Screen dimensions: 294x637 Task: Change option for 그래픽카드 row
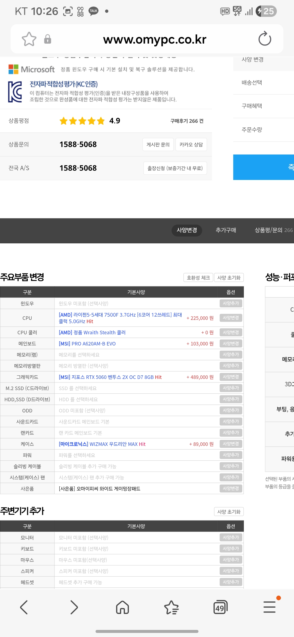coord(231,377)
